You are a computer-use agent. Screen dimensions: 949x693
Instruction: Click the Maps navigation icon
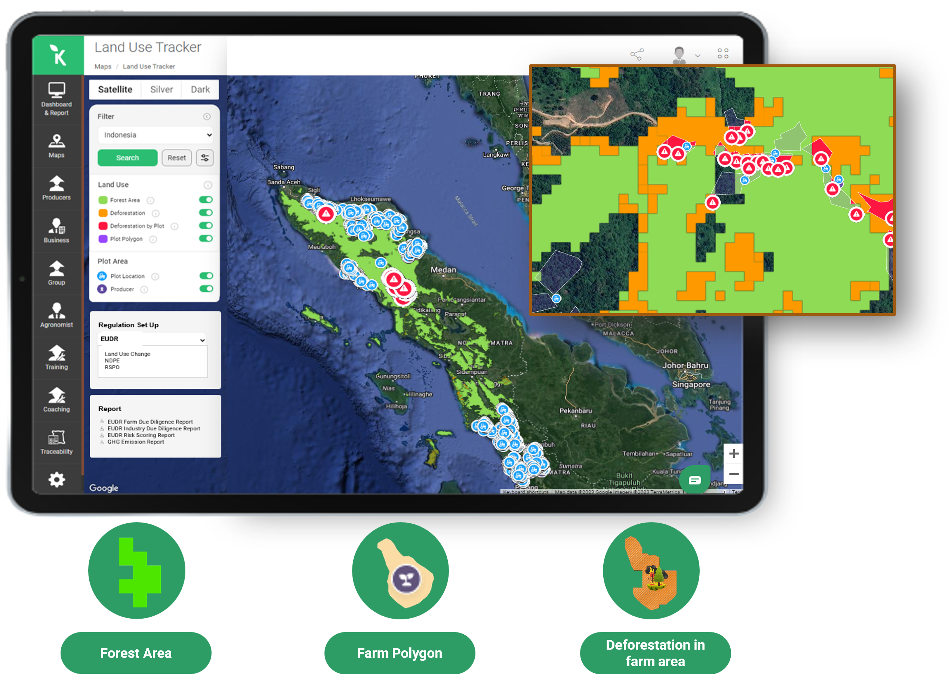(57, 151)
